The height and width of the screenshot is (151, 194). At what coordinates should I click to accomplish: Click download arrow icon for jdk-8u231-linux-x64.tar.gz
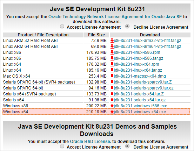pyautogui.click(x=112, y=70)
